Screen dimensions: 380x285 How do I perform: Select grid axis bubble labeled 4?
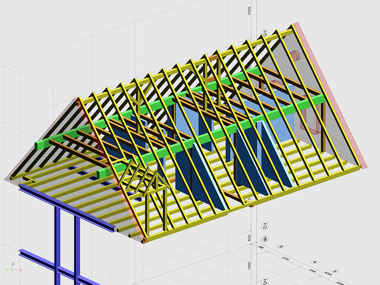314,262
